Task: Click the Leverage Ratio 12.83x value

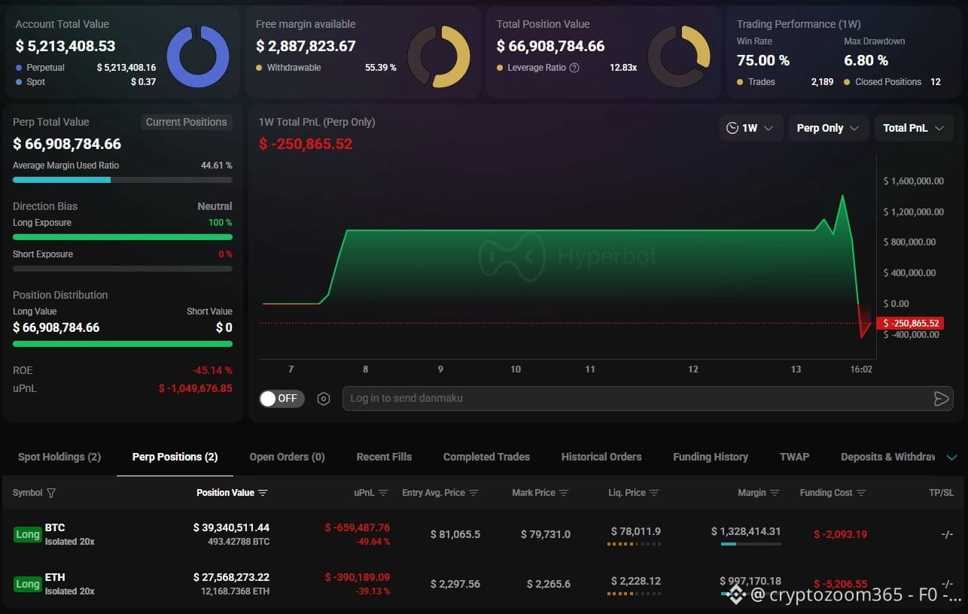Action: (x=623, y=68)
